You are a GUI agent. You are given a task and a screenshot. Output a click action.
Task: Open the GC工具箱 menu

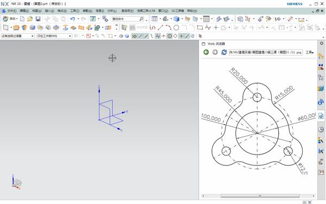pyautogui.click(x=178, y=11)
